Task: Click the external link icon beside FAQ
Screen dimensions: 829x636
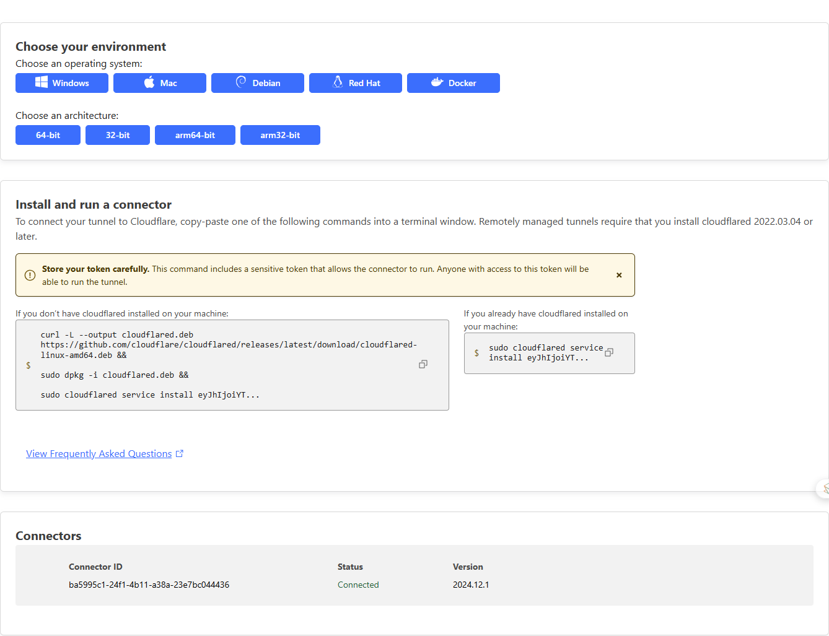Action: (180, 453)
